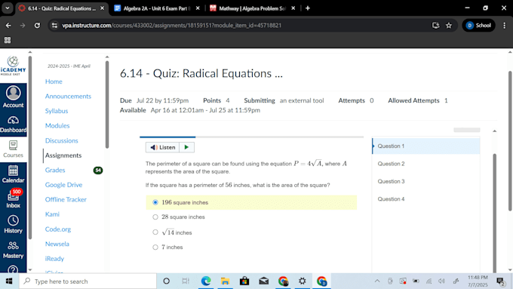The width and height of the screenshot is (513, 289).
Task: Open a new browser tab
Action: tap(308, 8)
